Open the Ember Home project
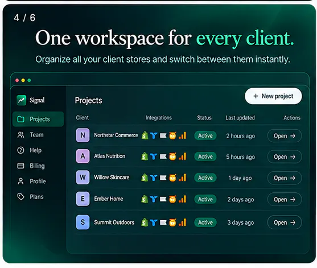 [285, 199]
